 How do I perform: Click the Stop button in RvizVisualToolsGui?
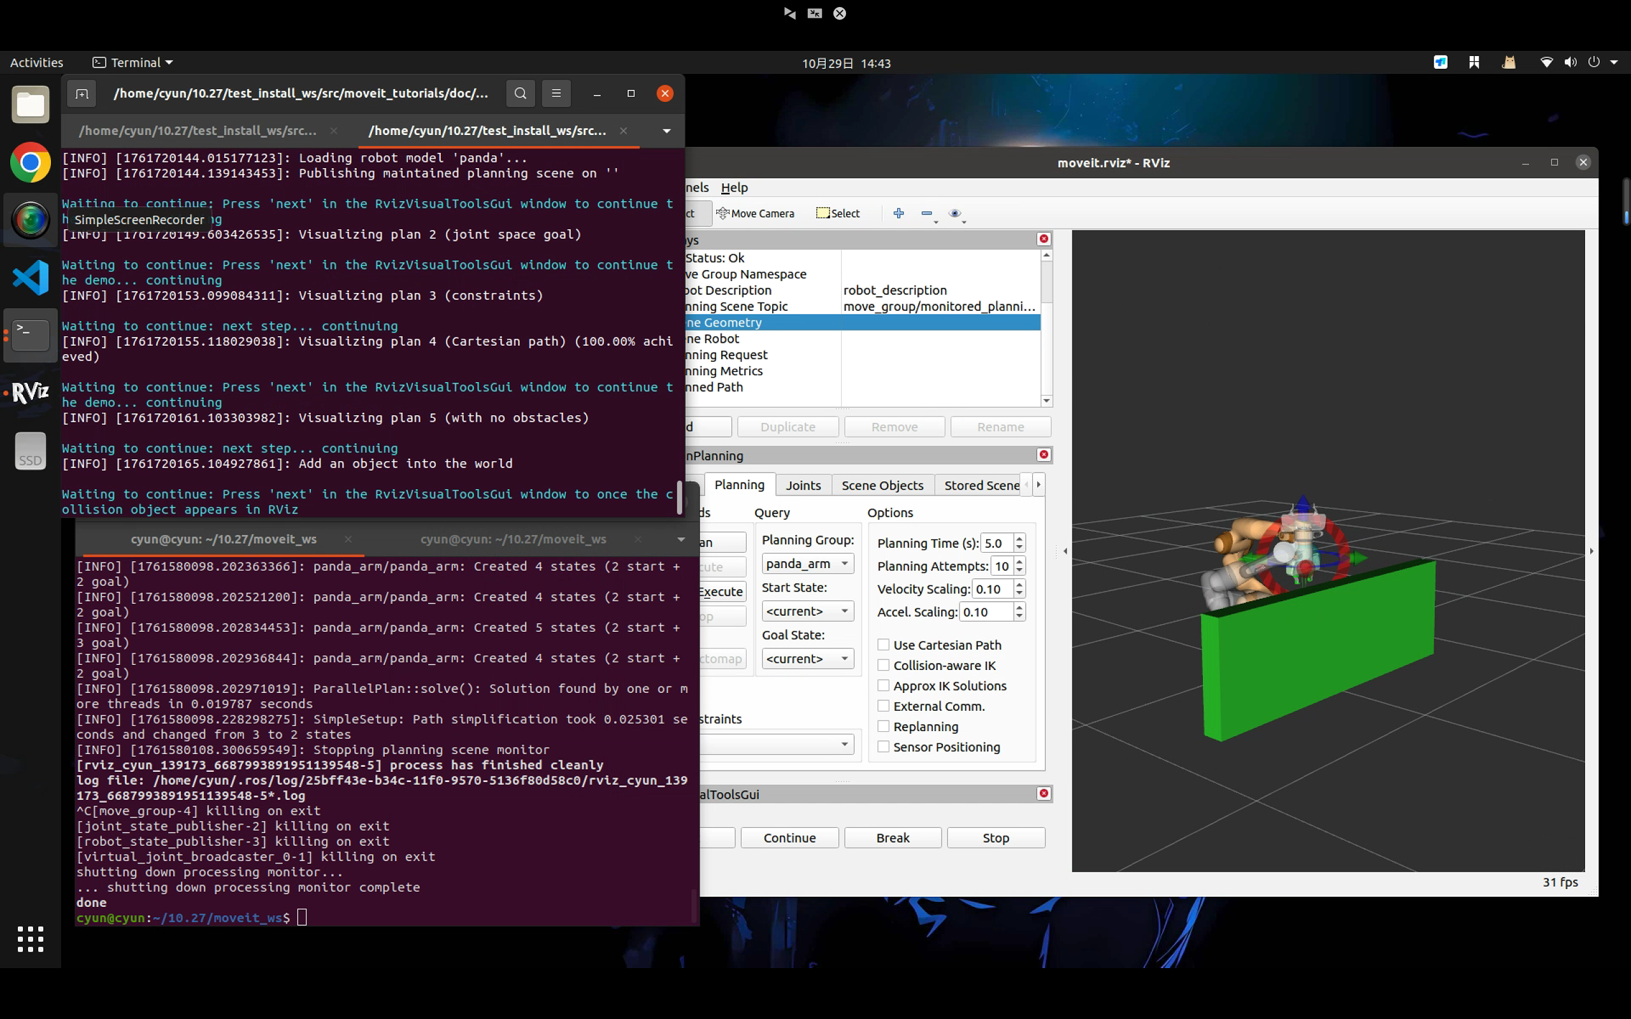(995, 837)
